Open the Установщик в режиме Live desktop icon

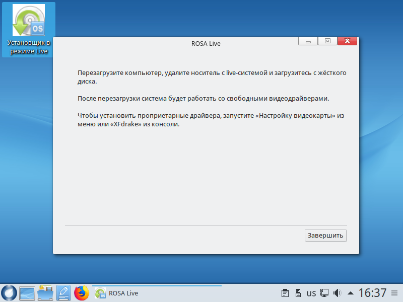(x=28, y=29)
